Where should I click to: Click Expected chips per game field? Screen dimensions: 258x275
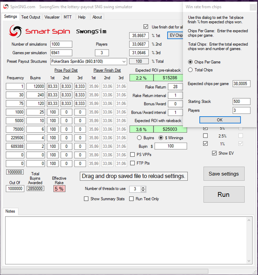click(x=242, y=84)
